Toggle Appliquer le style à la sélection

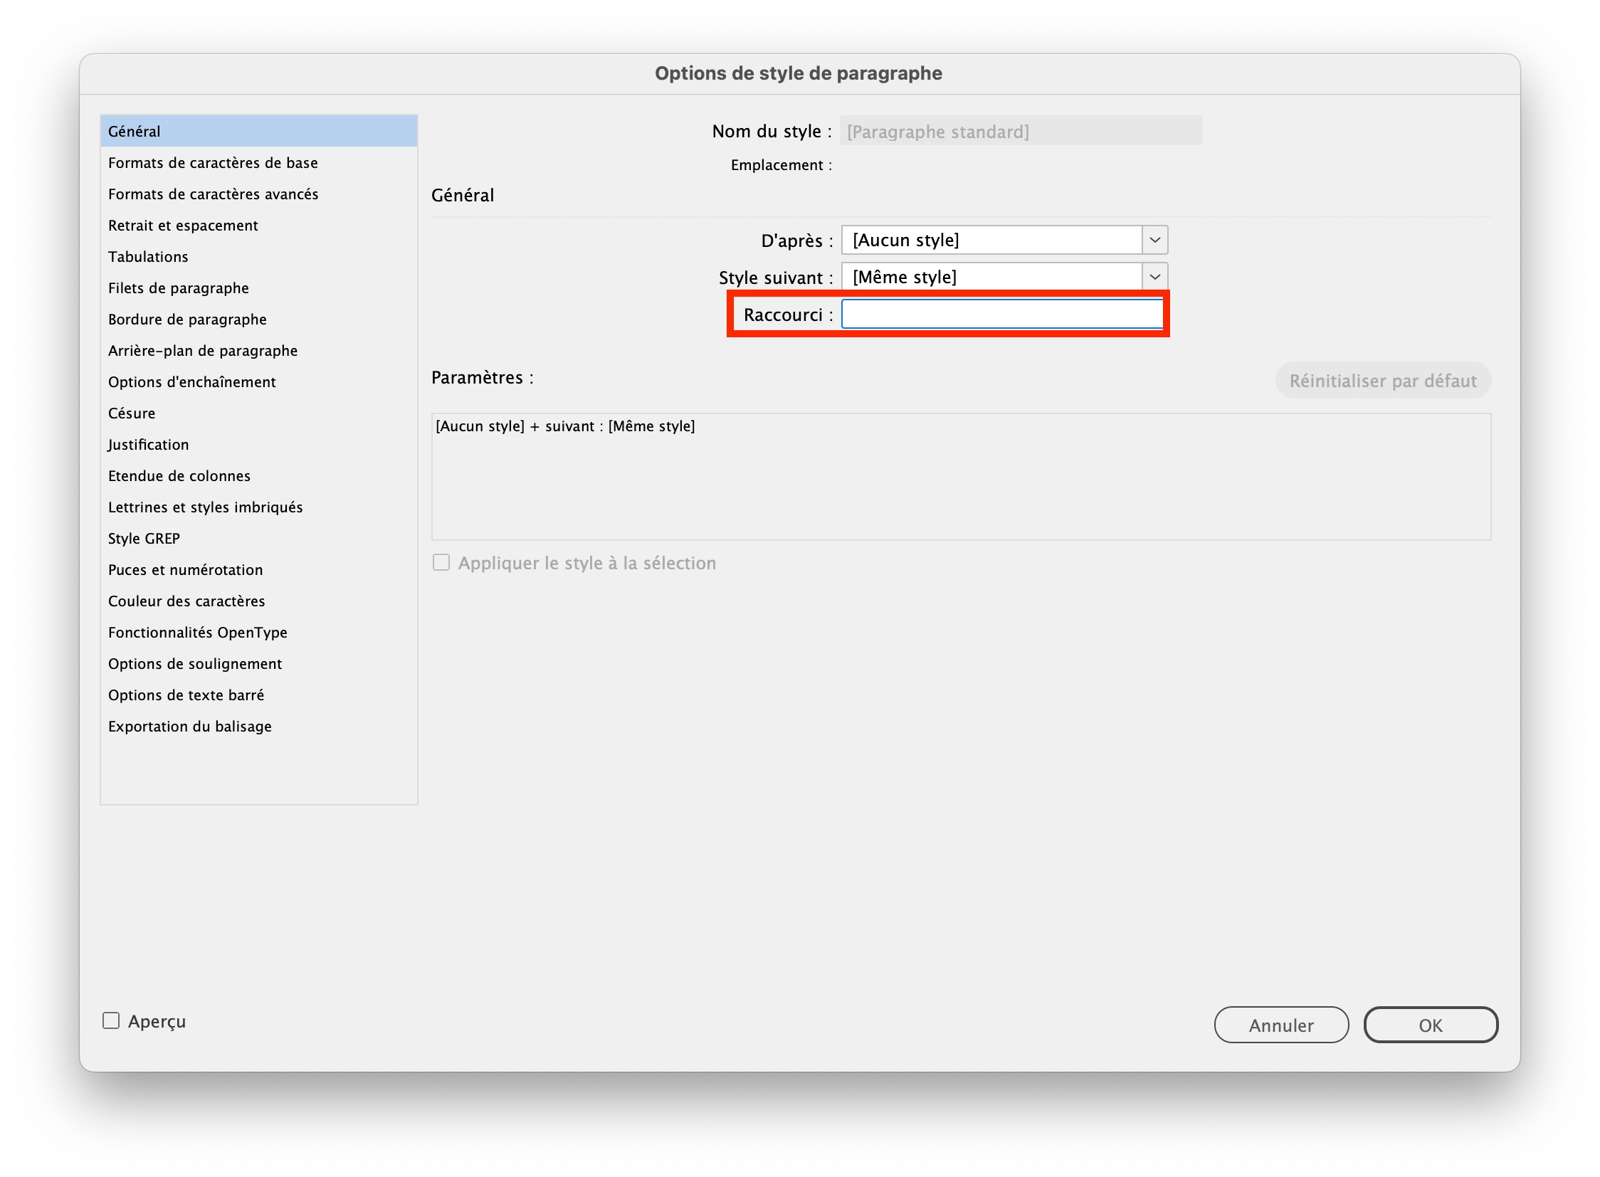click(441, 563)
